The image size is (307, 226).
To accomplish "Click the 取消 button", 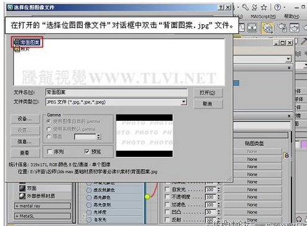I will coord(208,104).
